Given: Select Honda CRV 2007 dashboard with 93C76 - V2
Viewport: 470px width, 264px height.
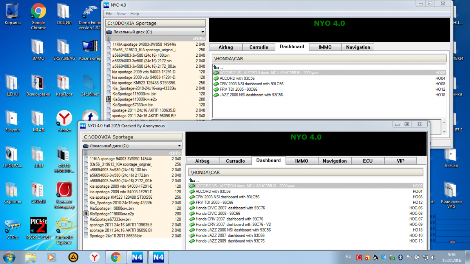Looking at the screenshot, I should pyautogui.click(x=306, y=224).
